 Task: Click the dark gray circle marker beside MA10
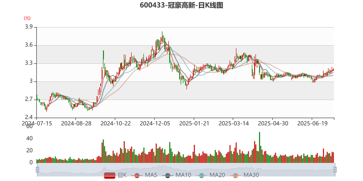pyautogui.click(x=167, y=176)
